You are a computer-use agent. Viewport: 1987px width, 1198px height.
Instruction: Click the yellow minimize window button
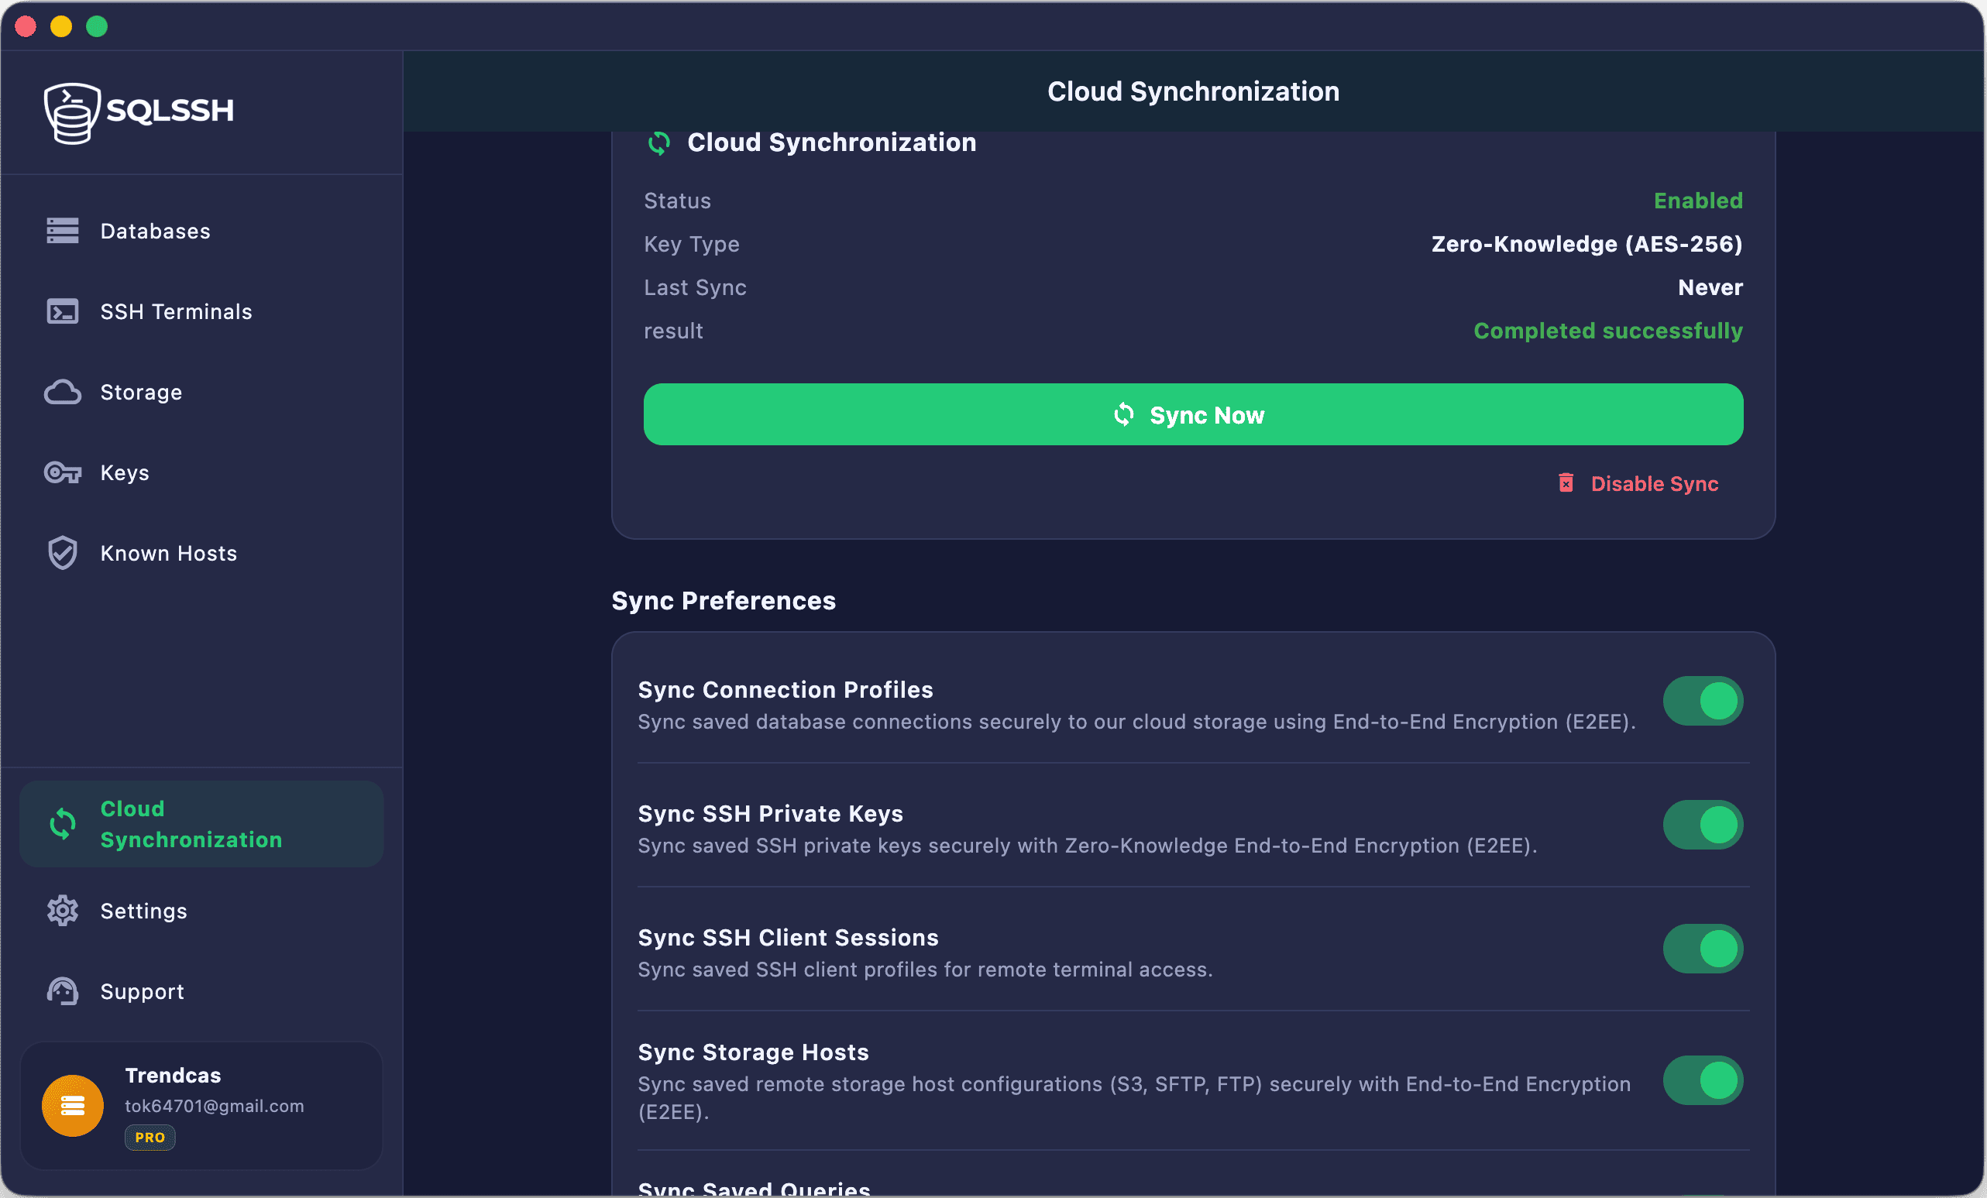(x=61, y=26)
